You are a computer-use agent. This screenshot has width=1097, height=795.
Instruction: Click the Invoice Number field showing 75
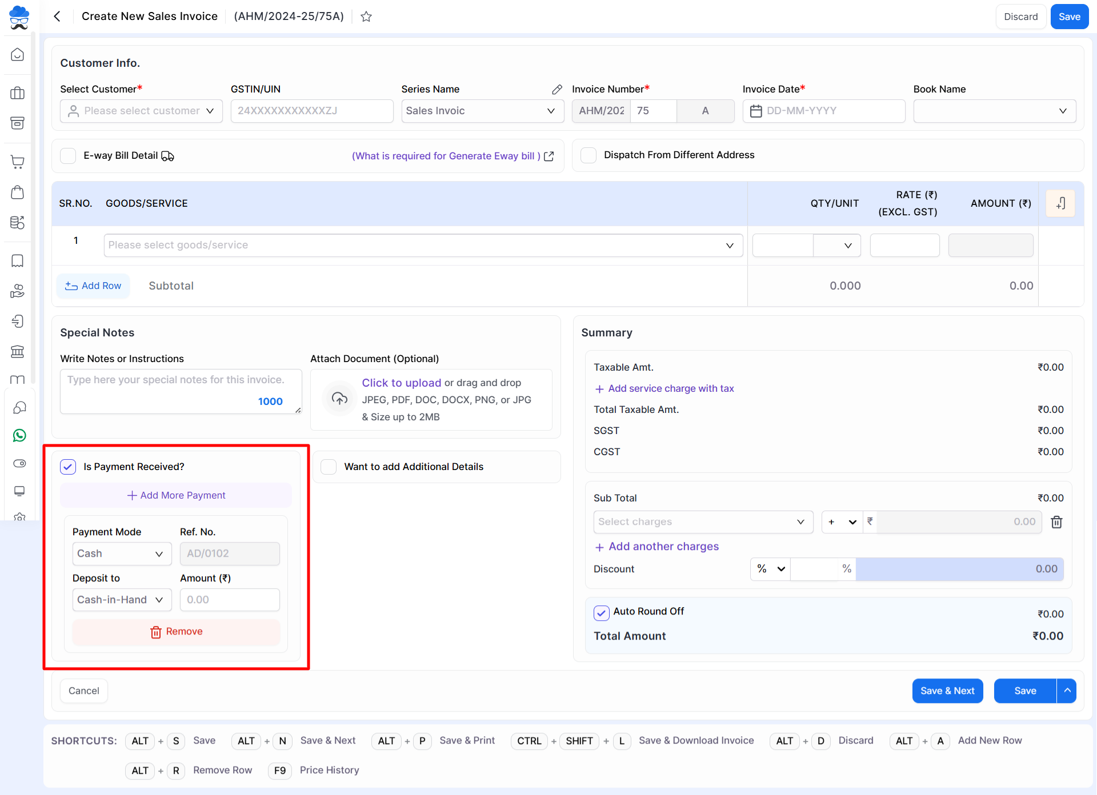click(654, 111)
